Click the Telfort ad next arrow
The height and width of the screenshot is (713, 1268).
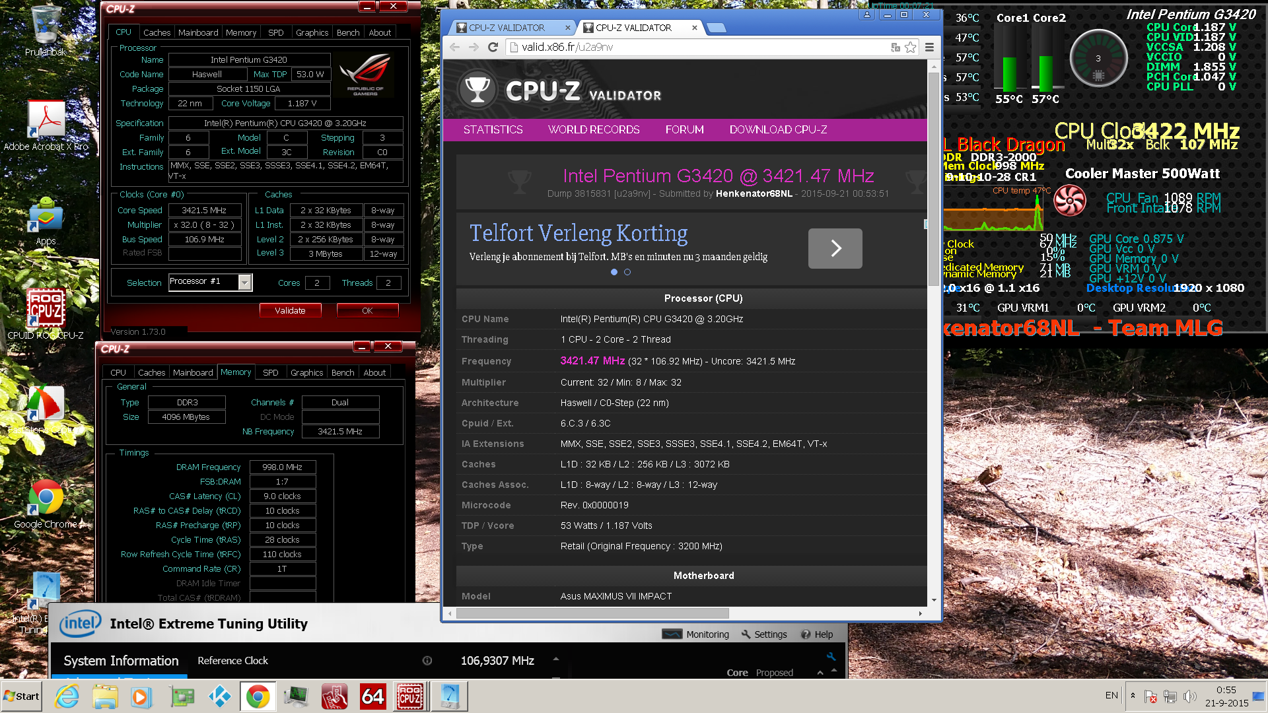(835, 248)
